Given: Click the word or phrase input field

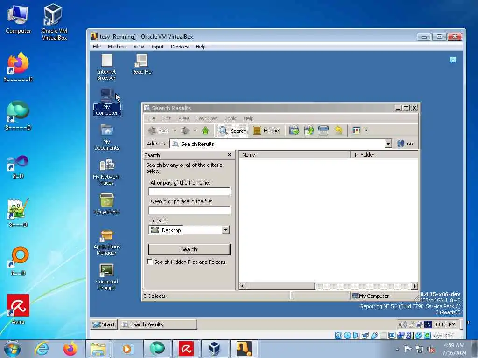Looking at the screenshot, I should 190,210.
